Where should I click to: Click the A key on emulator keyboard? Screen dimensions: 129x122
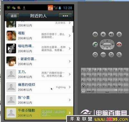83,81
